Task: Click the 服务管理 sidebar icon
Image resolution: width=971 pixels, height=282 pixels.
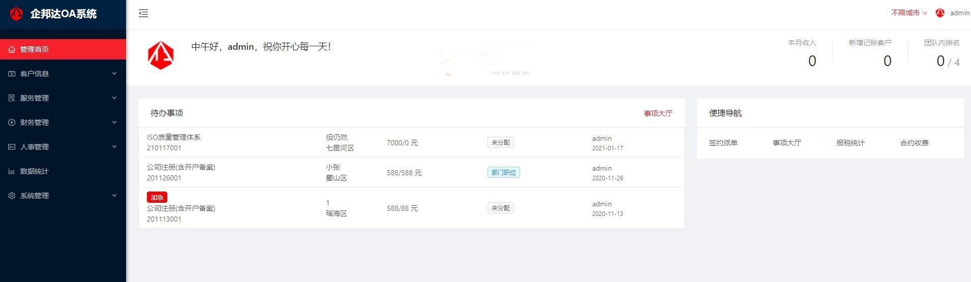Action: 12,98
